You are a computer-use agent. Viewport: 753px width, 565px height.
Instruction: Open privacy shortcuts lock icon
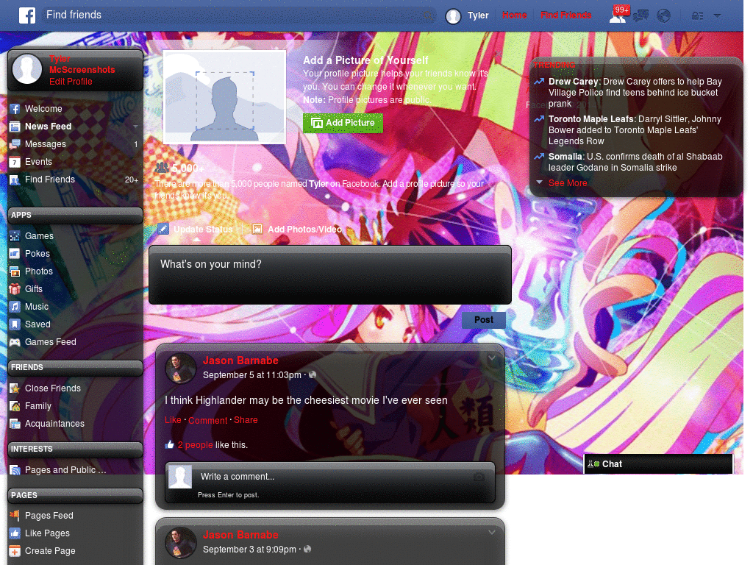(x=697, y=16)
